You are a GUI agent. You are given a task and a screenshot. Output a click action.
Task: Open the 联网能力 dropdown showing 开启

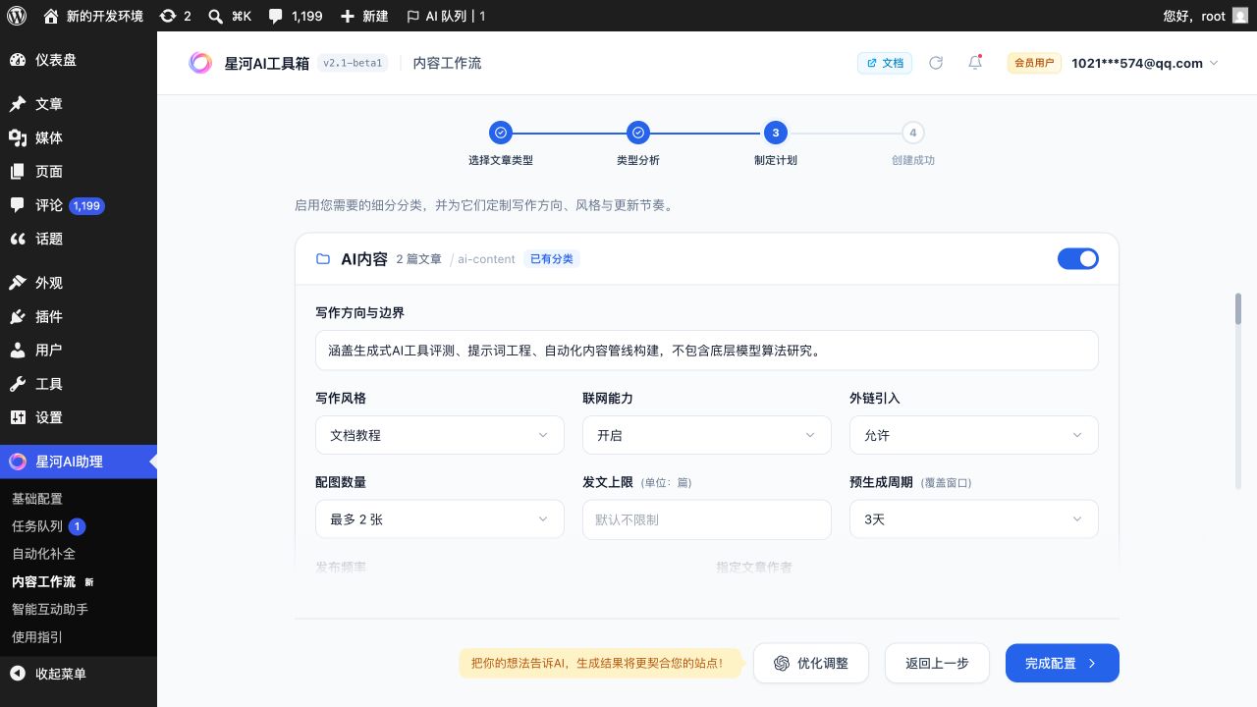pos(707,435)
